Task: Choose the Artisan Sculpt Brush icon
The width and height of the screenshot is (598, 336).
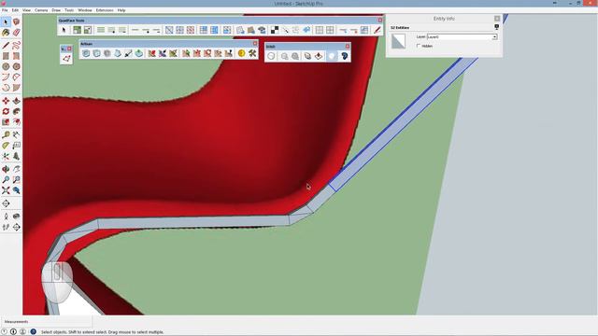Action: [x=151, y=54]
